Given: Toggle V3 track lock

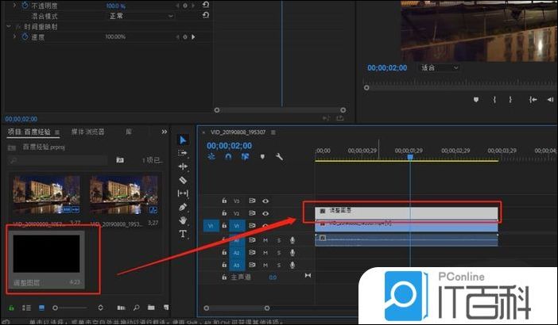Looking at the screenshot, I should point(224,201).
